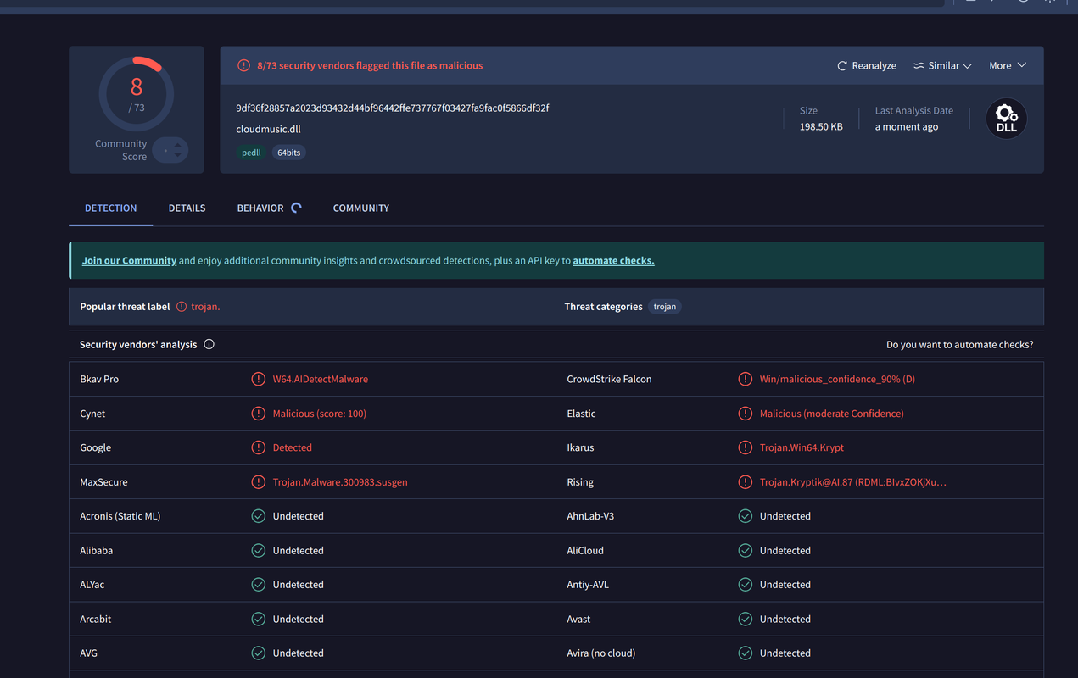Screen dimensions: 1078x678
Task: Click the Security vendors' analysis info icon
Action: pyautogui.click(x=209, y=344)
